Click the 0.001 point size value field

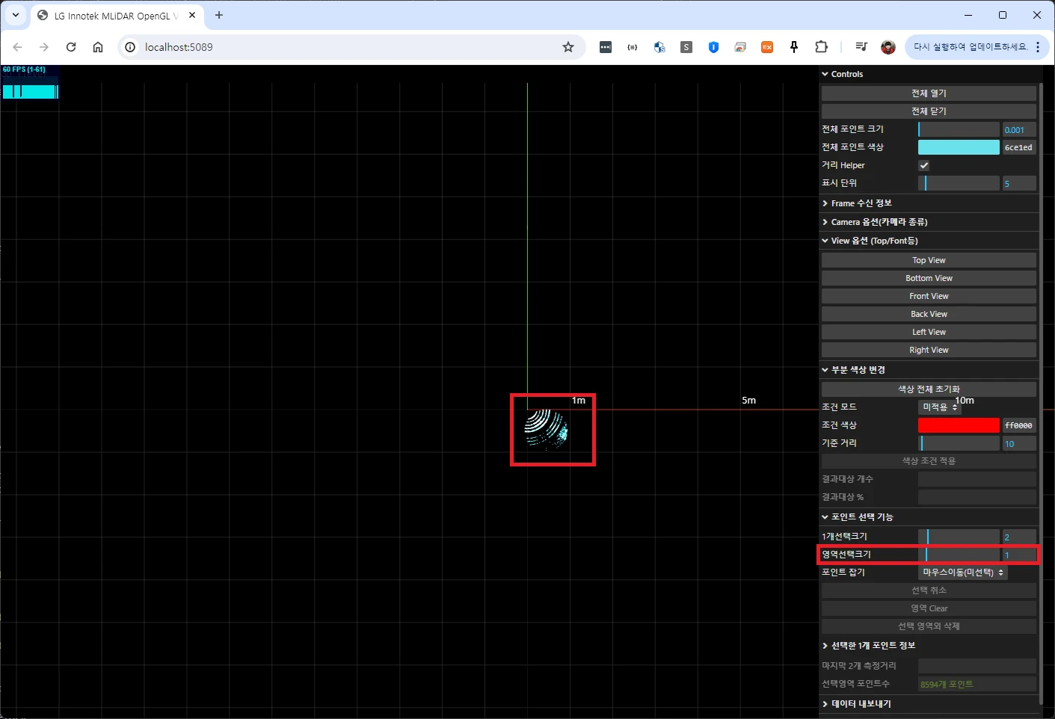[x=1019, y=129]
